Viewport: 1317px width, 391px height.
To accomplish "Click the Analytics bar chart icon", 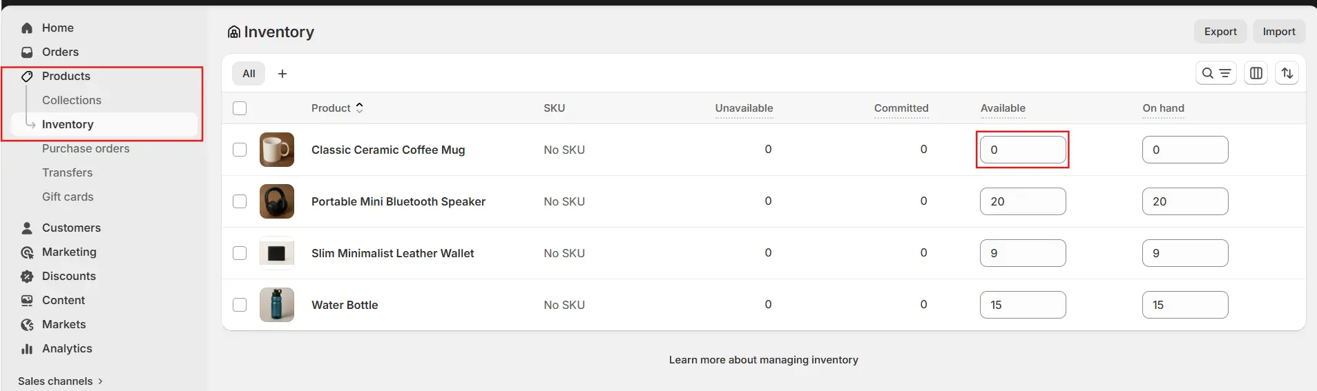I will 27,349.
